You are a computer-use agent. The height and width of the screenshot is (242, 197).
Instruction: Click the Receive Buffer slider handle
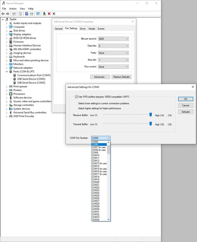click(151, 115)
